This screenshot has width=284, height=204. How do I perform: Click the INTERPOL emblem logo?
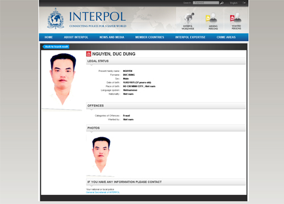point(56,19)
